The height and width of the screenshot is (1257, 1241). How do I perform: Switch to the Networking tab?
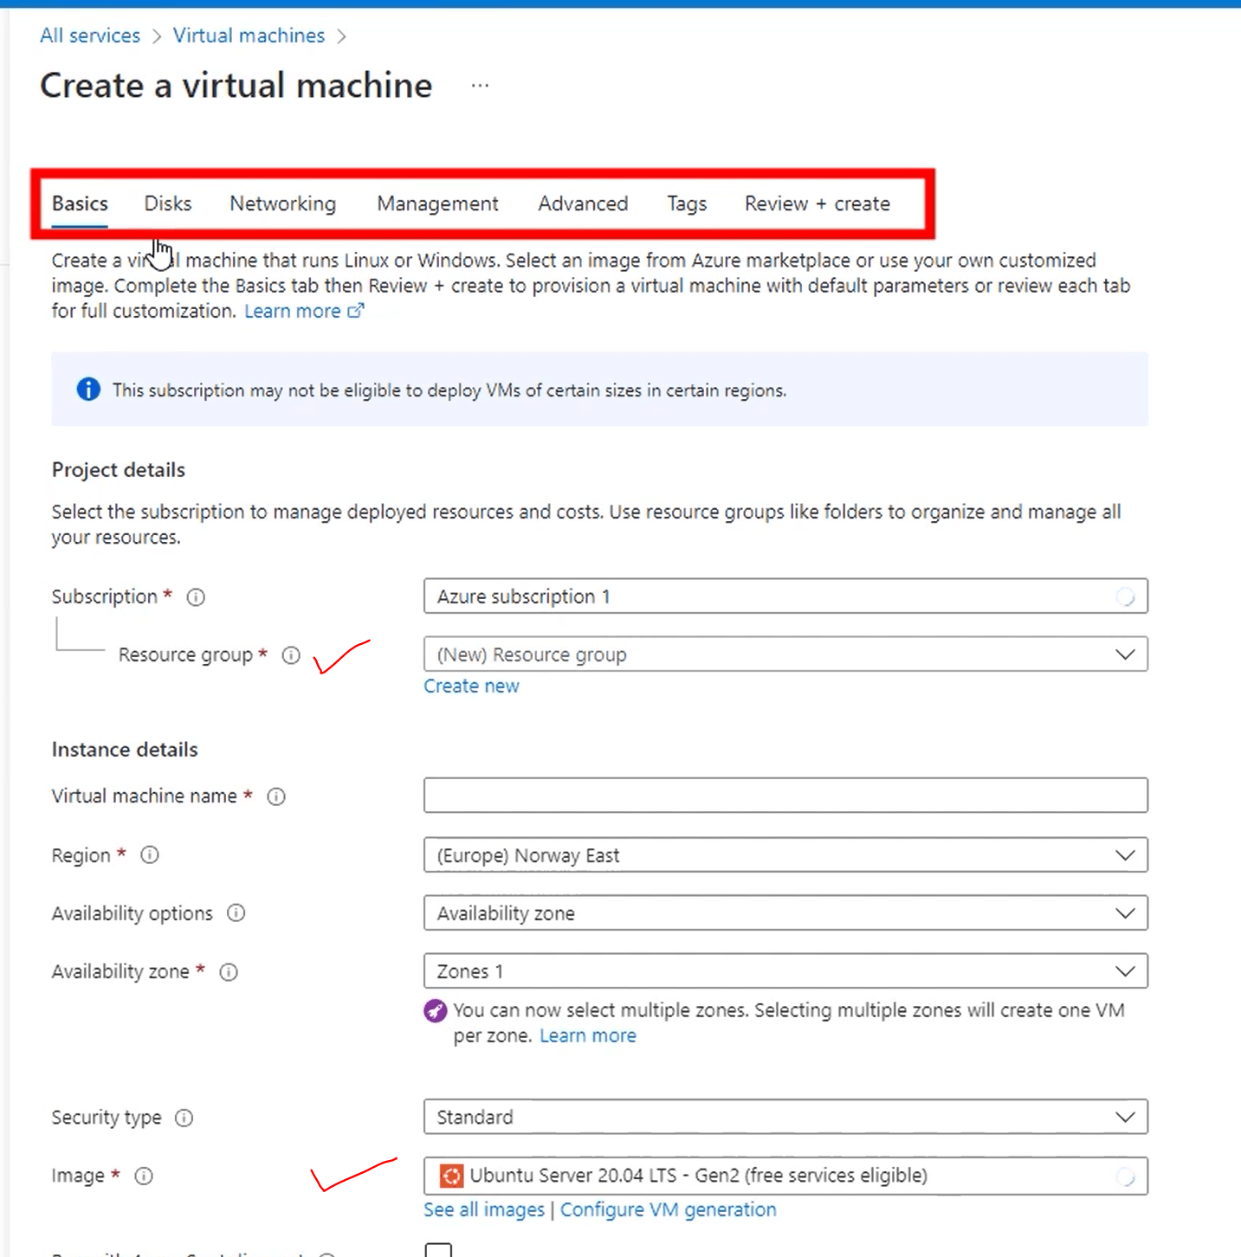click(x=282, y=203)
